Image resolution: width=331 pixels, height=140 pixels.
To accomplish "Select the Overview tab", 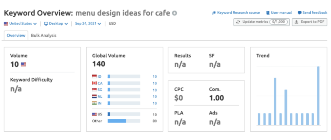I will pos(16,35).
